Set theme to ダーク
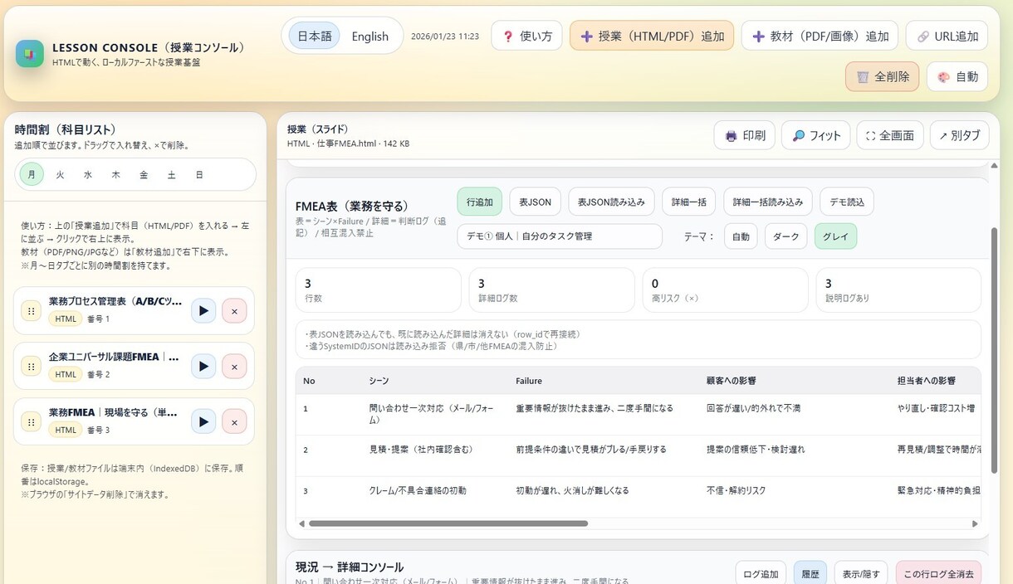 click(786, 236)
